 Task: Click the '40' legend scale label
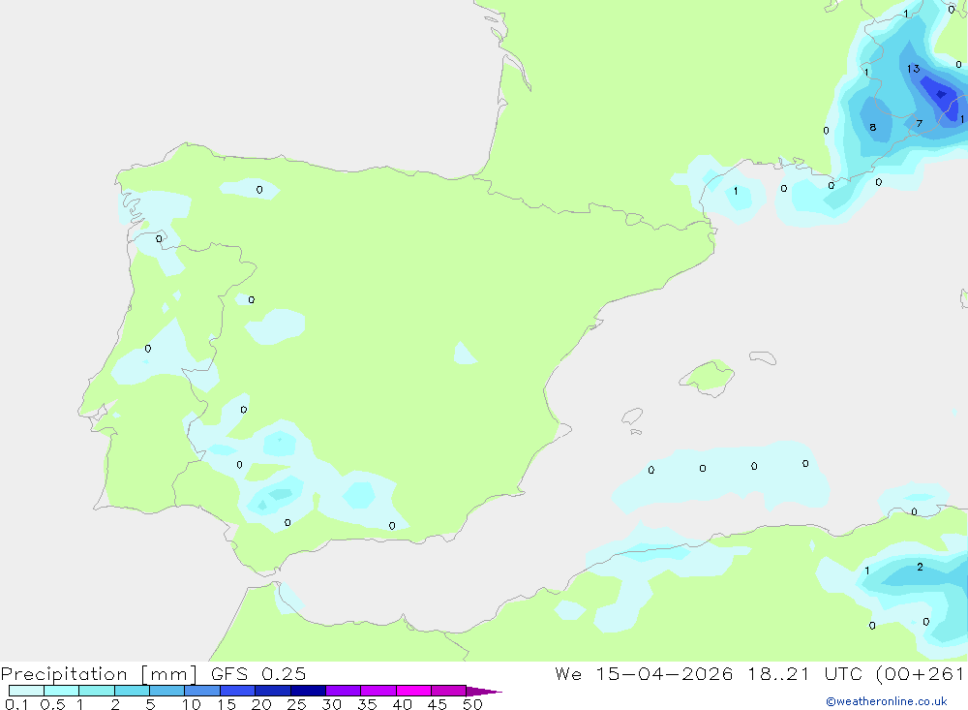click(402, 704)
